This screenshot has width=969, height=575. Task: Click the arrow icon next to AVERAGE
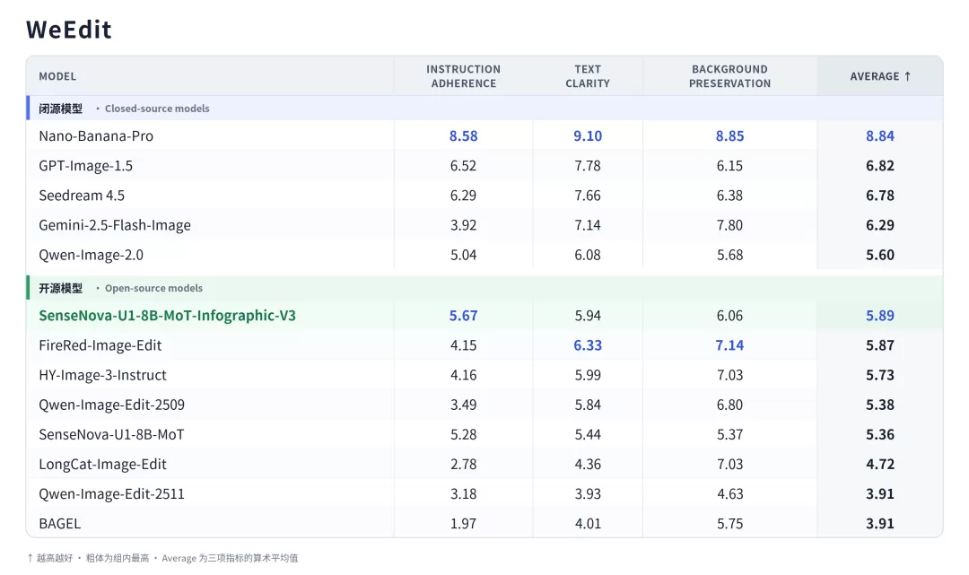[907, 76]
